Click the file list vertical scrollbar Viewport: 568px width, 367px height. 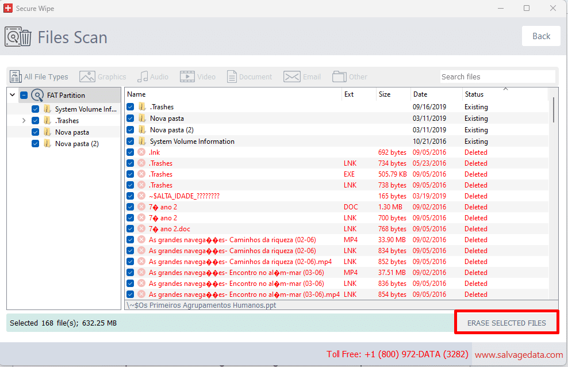tap(554, 110)
